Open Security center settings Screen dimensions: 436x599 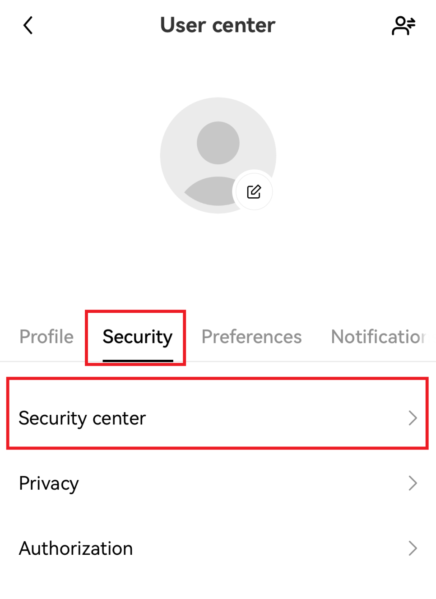point(218,418)
